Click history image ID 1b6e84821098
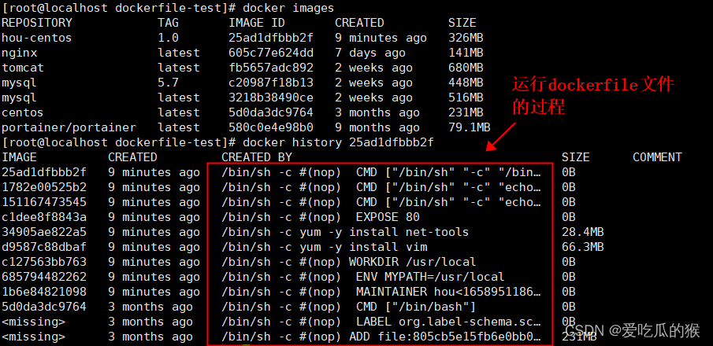This screenshot has width=713, height=346. click(x=43, y=293)
